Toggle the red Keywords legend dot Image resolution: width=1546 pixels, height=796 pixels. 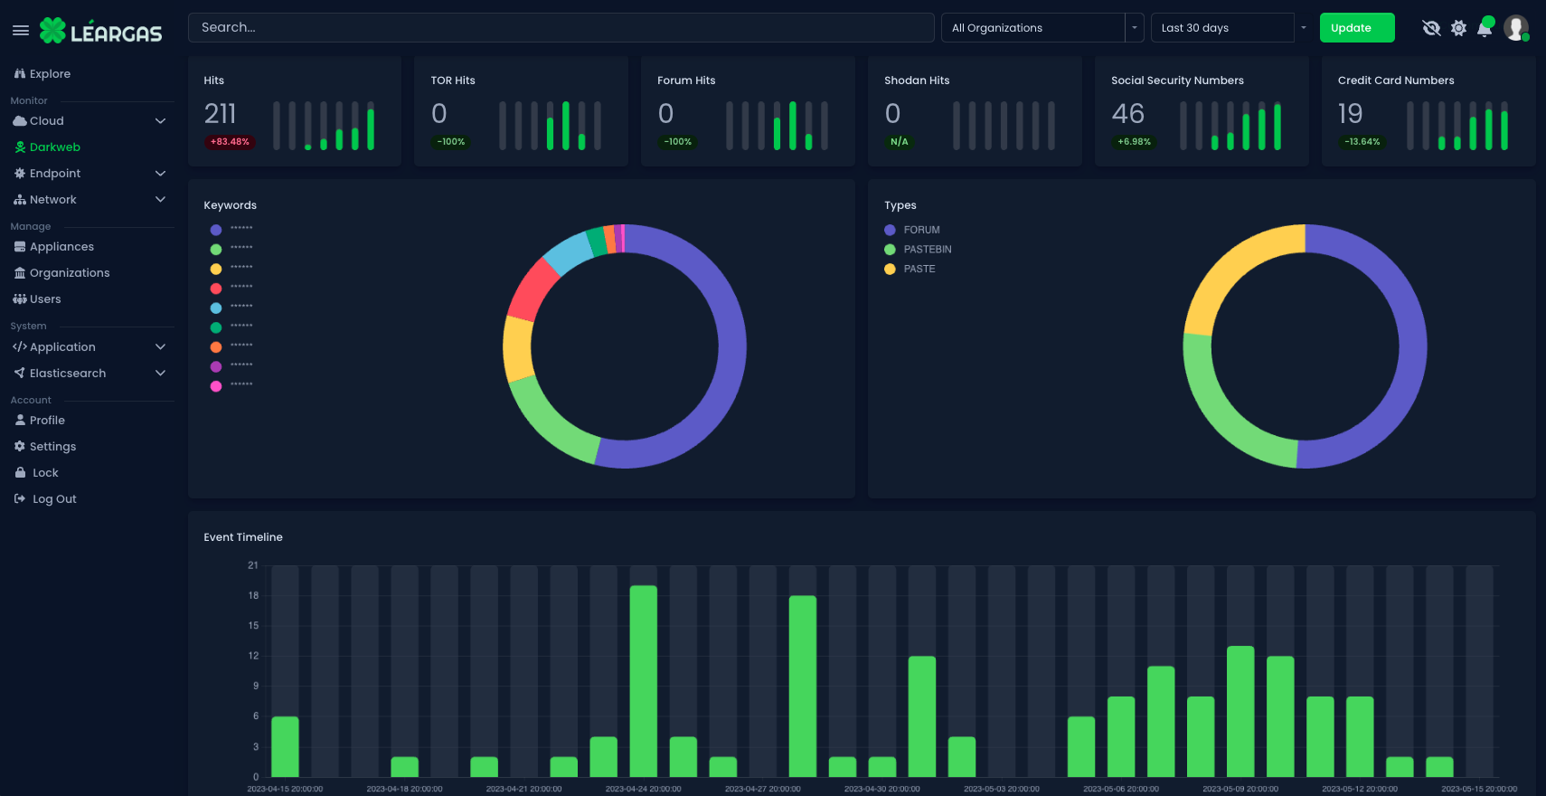point(216,289)
